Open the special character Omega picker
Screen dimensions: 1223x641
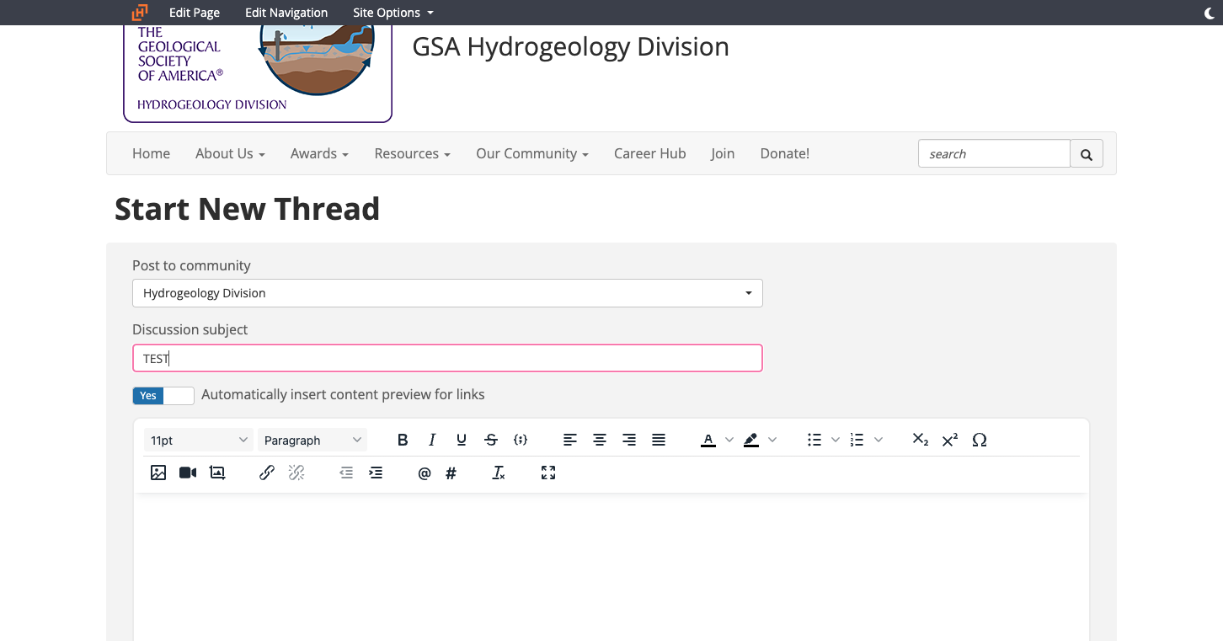click(980, 440)
